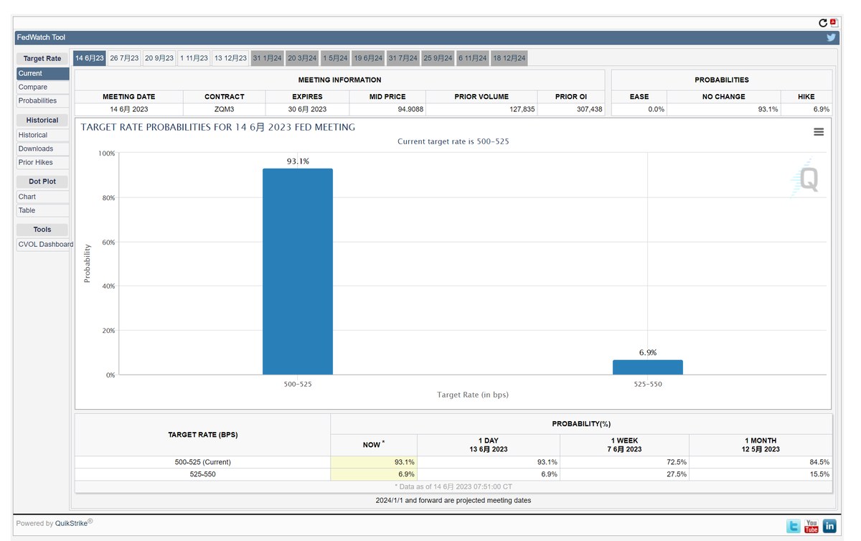Click the YouTube icon in footer
Image resolution: width=861 pixels, height=541 pixels.
[x=811, y=526]
